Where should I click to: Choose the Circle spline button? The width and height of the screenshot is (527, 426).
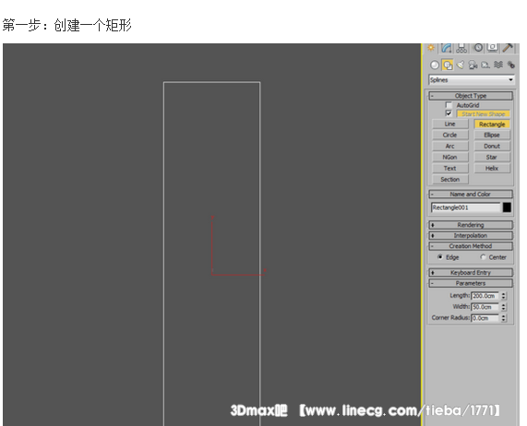pyautogui.click(x=450, y=135)
